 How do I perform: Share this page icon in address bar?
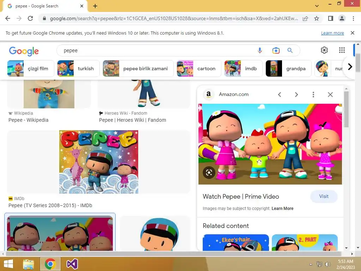[x=305, y=18]
